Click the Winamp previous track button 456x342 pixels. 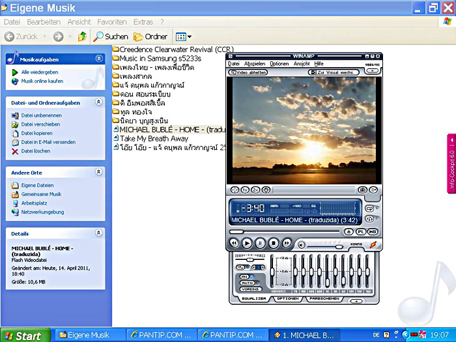pyautogui.click(x=234, y=243)
